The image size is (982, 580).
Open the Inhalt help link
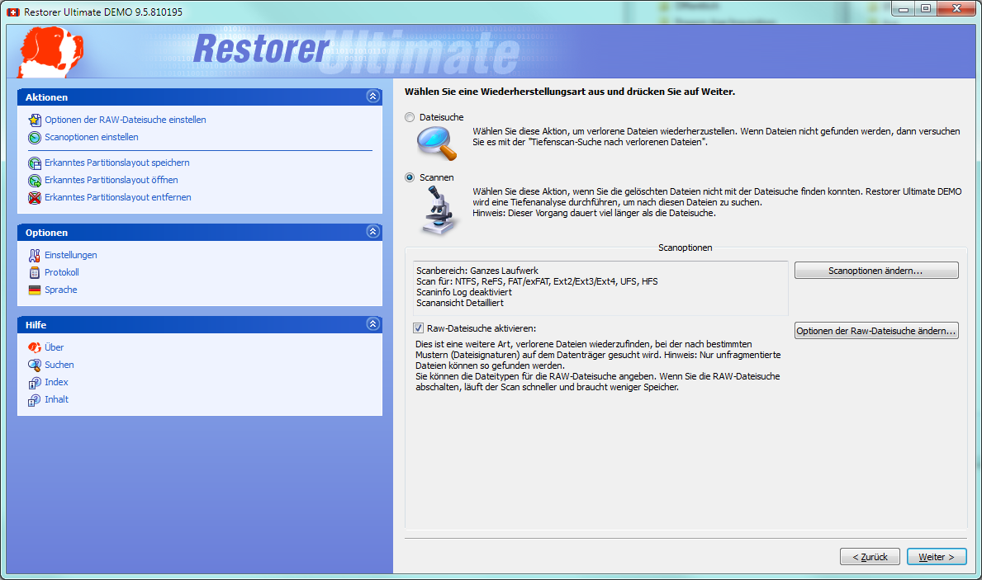click(x=56, y=400)
